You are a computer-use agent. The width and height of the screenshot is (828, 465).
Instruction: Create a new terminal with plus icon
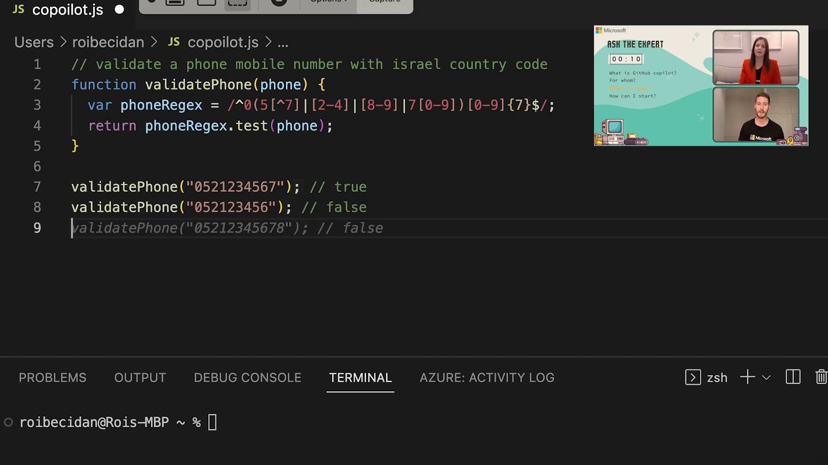point(747,377)
